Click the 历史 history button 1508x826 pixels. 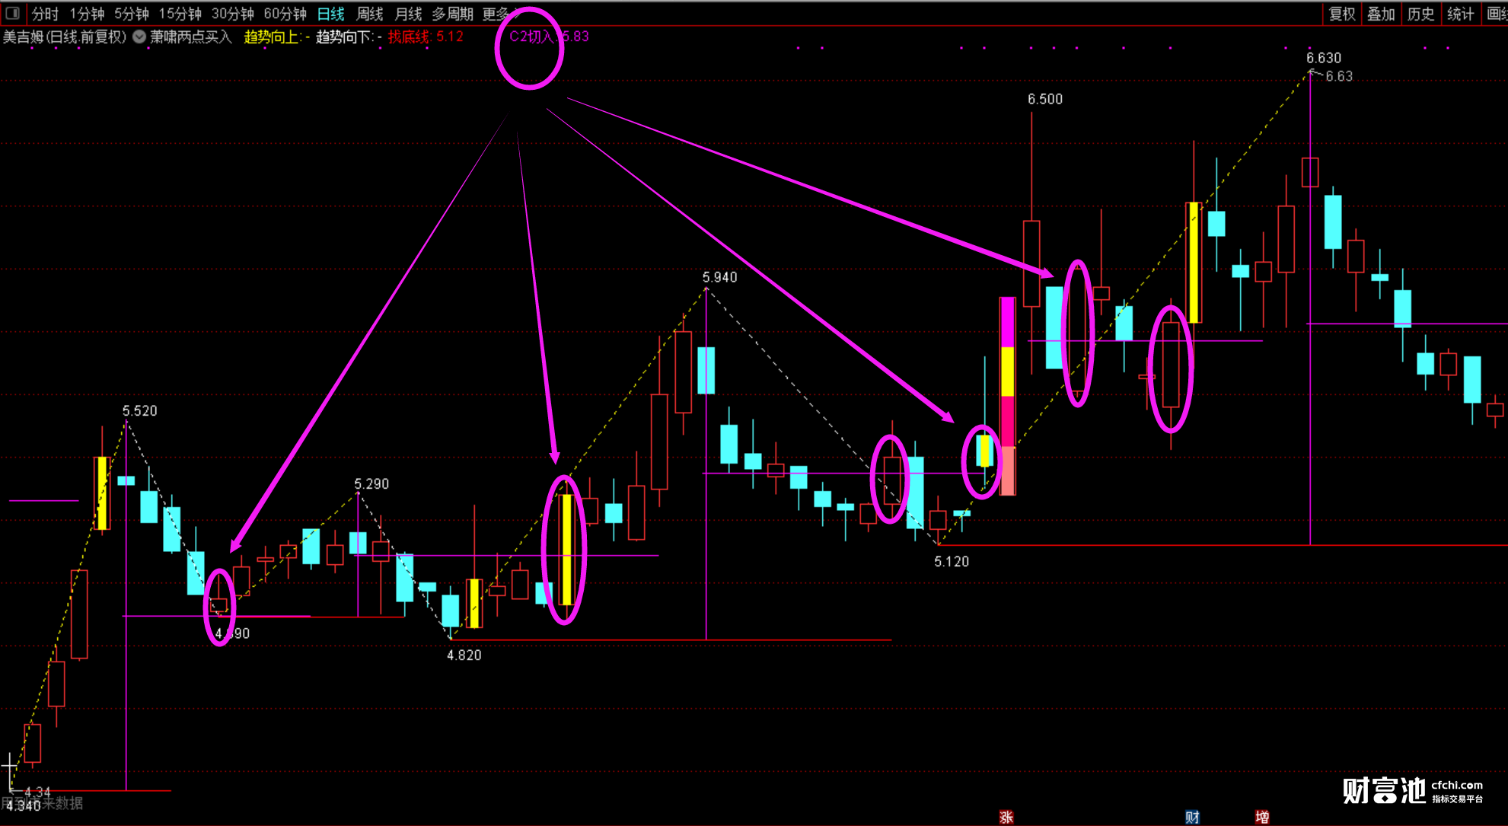tap(1420, 14)
